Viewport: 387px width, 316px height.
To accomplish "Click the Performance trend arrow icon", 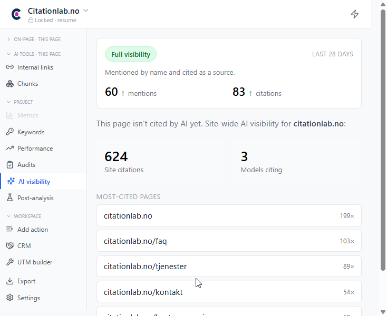I will 10,148.
